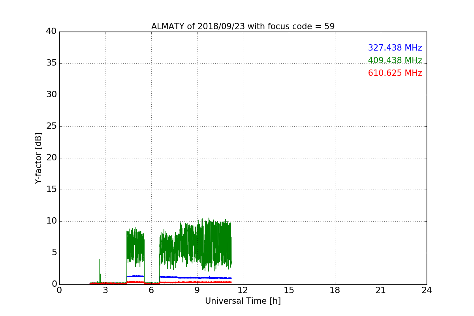Image resolution: width=474 pixels, height=316 pixels.
Task: Click the blue trace segment near hour 5
Action: click(135, 276)
